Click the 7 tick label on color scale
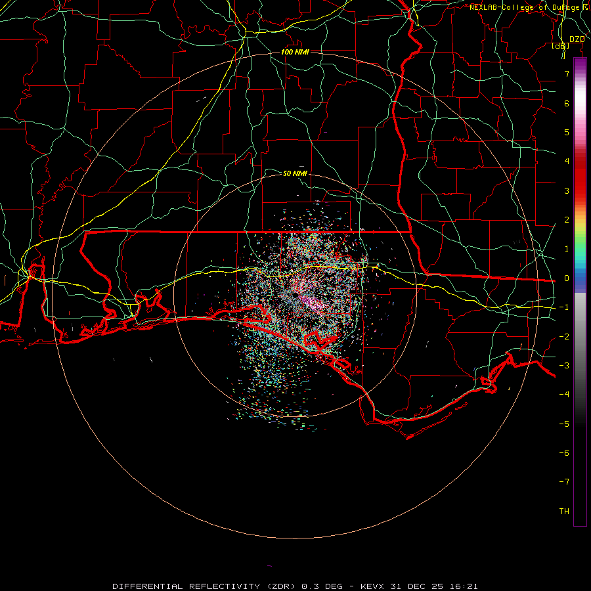The image size is (591, 591). [567, 74]
